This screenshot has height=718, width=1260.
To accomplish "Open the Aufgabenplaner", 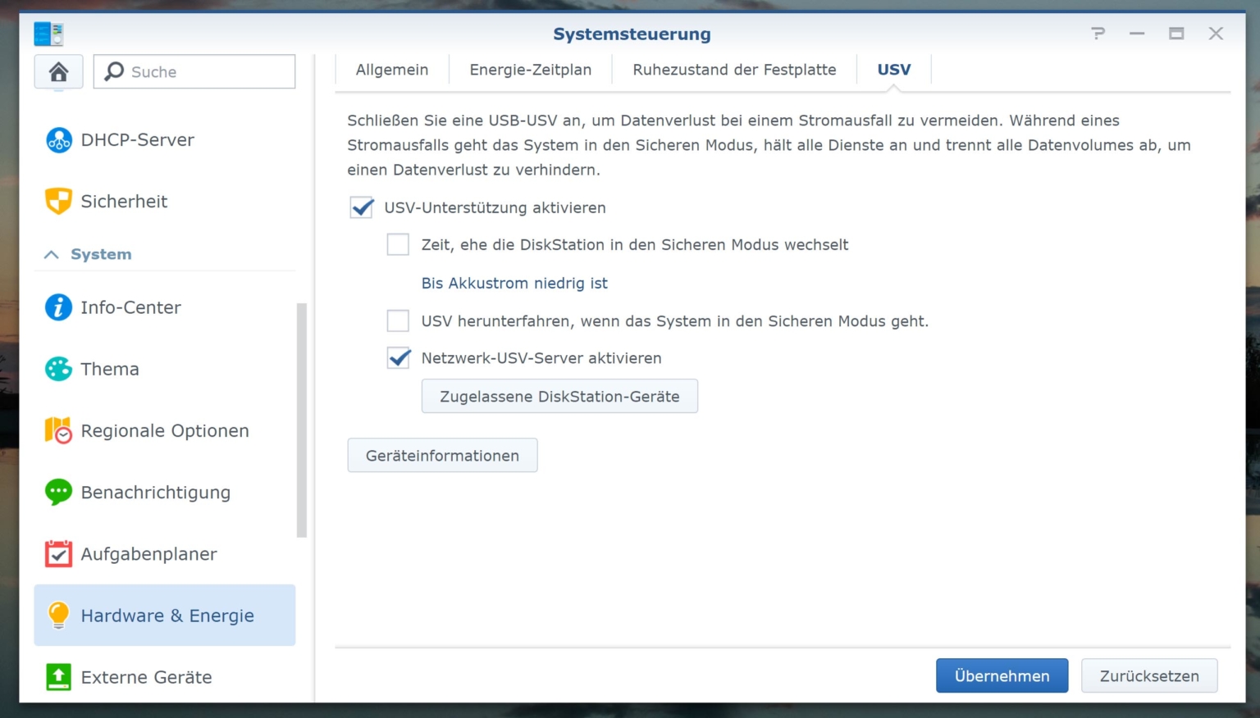I will point(148,554).
